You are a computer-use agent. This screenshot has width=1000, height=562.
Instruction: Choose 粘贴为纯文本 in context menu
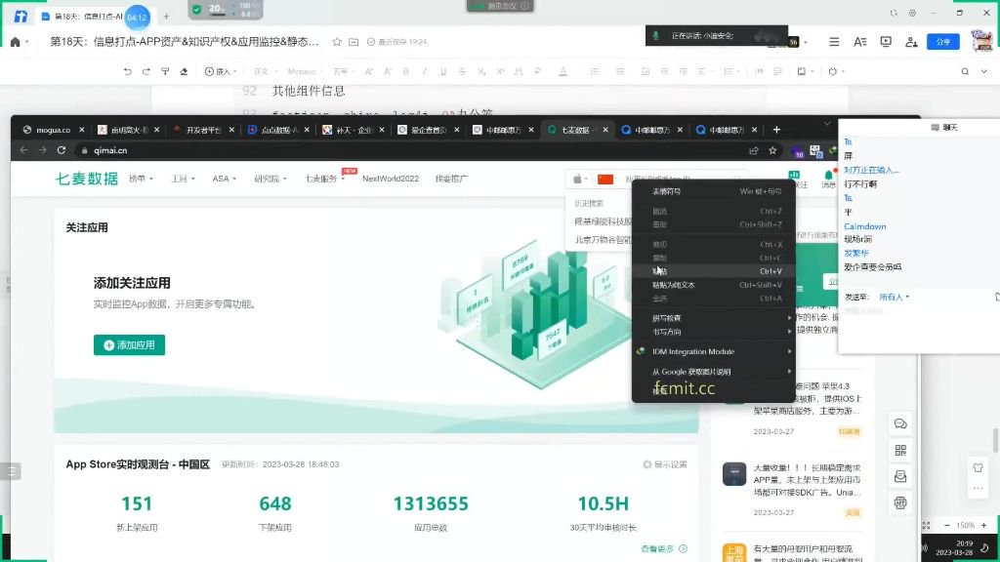coord(714,285)
